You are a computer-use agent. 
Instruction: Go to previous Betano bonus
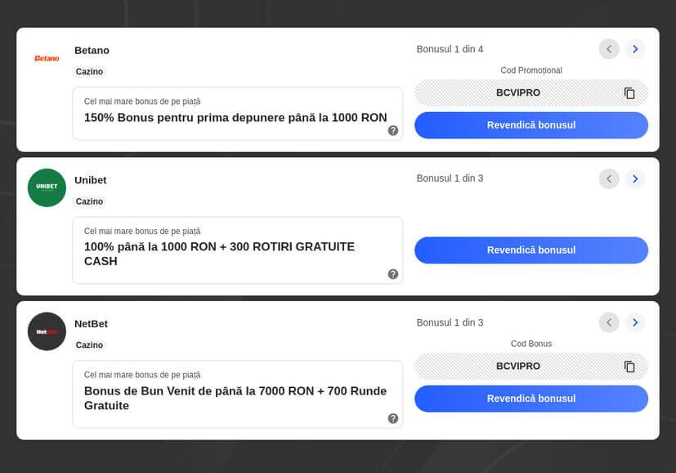click(x=609, y=49)
